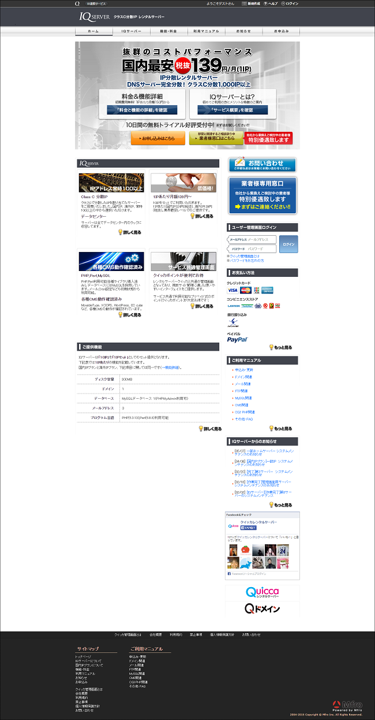Screen dimensions: 375x720
Task: Open the [05/07] maintenance news item
Action: [263, 451]
